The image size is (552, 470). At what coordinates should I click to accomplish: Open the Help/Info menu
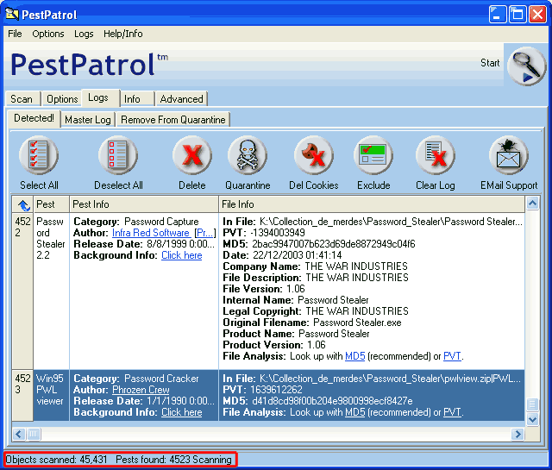point(122,34)
